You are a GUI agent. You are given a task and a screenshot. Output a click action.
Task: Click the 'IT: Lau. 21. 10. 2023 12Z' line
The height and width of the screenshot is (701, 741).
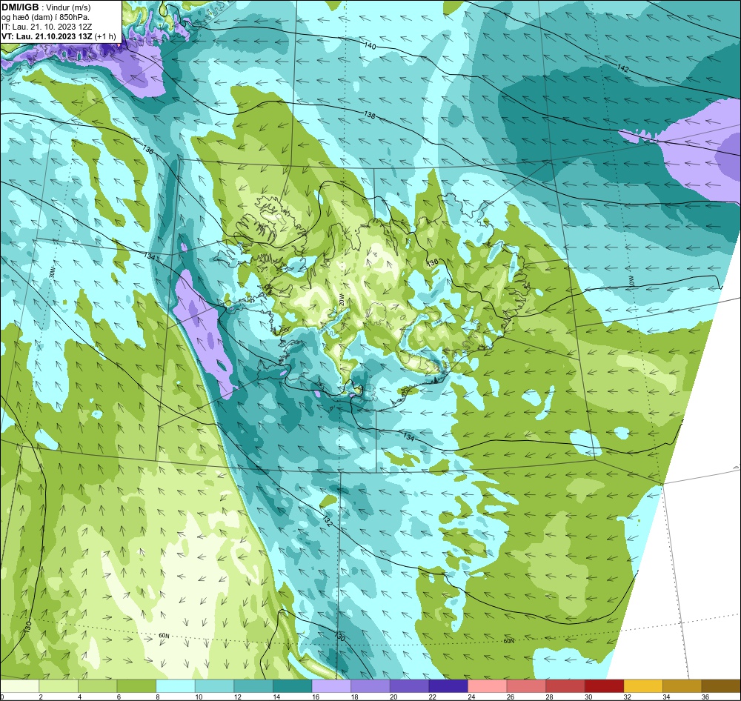[47, 27]
